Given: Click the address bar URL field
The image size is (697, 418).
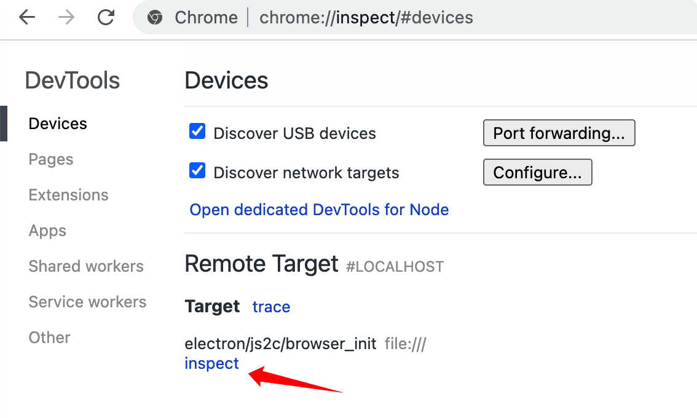Looking at the screenshot, I should point(366,18).
